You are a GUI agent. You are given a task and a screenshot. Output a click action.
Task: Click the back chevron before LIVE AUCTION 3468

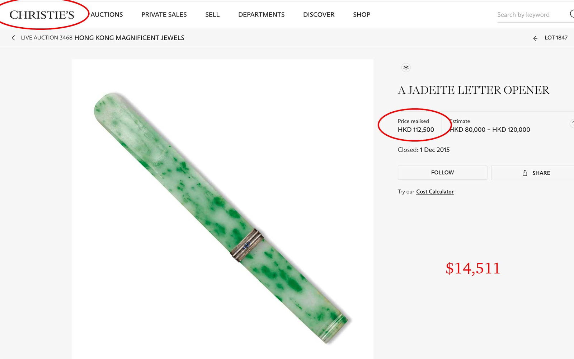pyautogui.click(x=14, y=37)
